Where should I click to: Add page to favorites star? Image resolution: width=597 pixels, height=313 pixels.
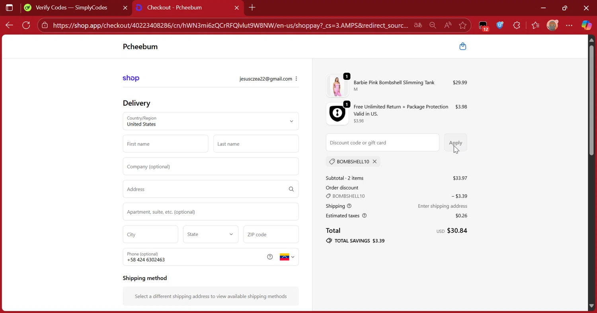coord(462,25)
